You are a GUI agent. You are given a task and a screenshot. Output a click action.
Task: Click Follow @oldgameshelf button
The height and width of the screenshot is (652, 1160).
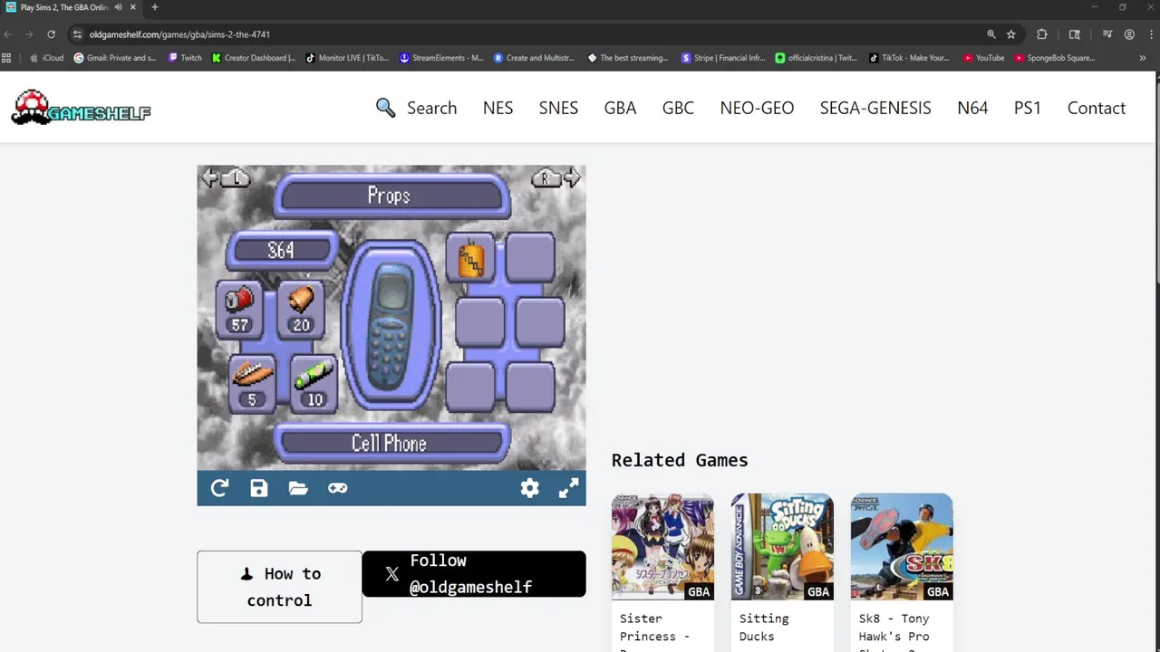pos(474,574)
